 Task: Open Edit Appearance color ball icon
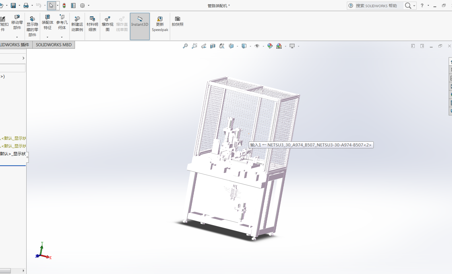270,46
